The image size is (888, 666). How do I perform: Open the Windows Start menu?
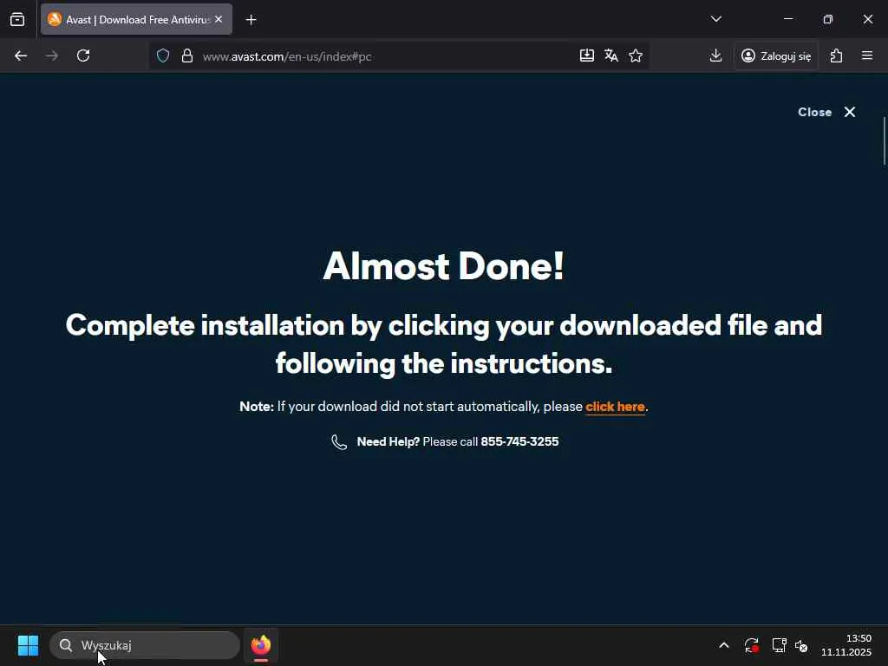coord(28,645)
